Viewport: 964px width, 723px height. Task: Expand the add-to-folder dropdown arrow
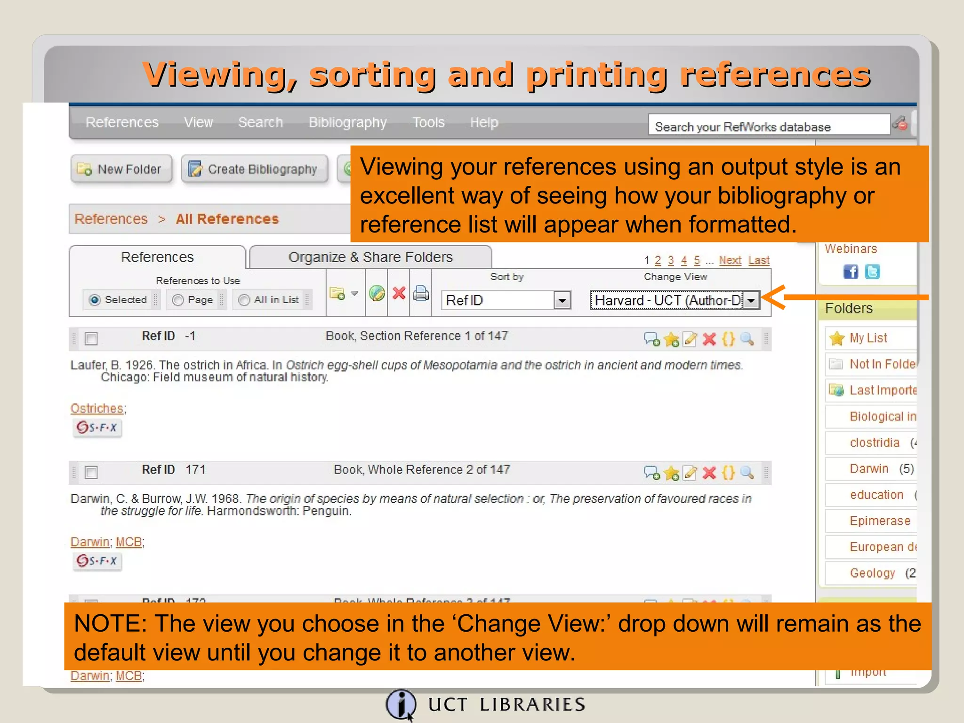click(355, 293)
